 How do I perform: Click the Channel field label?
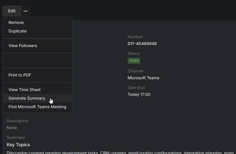135,71
